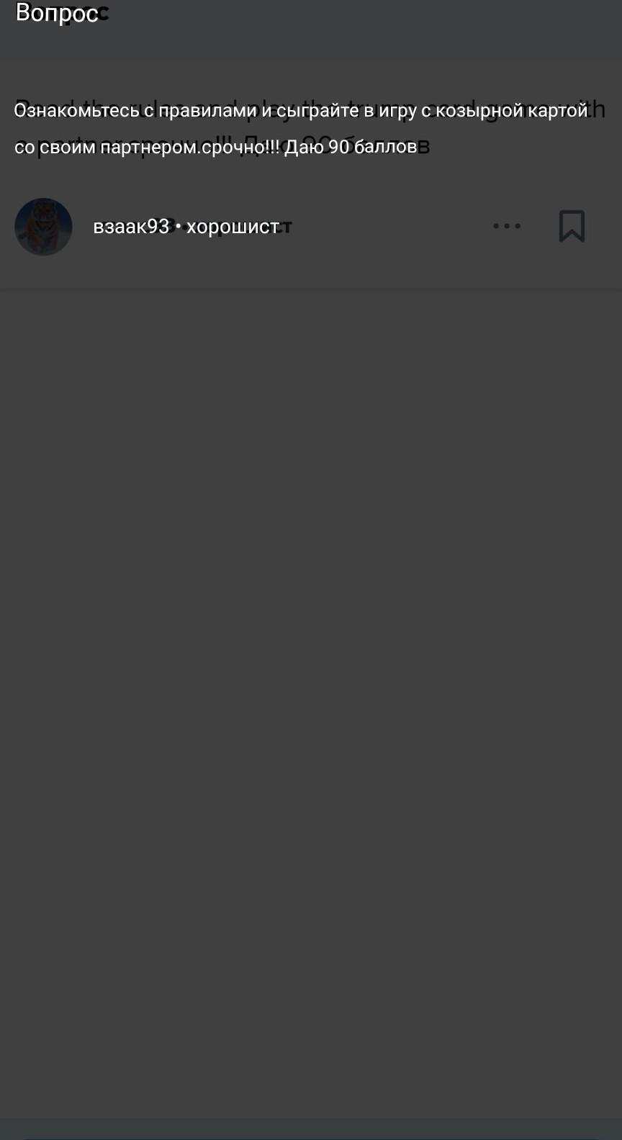
Task: Click the empty dark area below the question
Action: click(x=311, y=702)
